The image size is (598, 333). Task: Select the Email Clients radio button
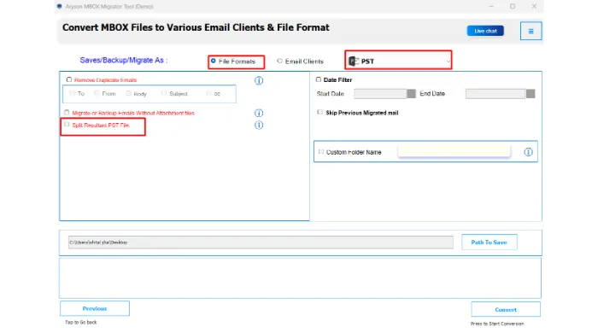(x=279, y=61)
